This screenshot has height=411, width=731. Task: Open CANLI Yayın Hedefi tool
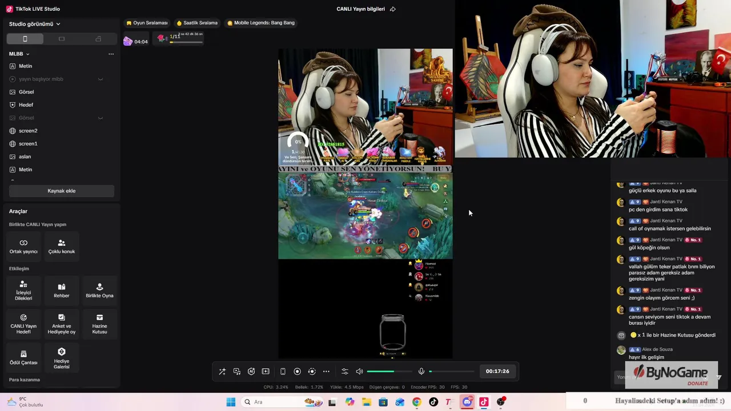coord(23,324)
